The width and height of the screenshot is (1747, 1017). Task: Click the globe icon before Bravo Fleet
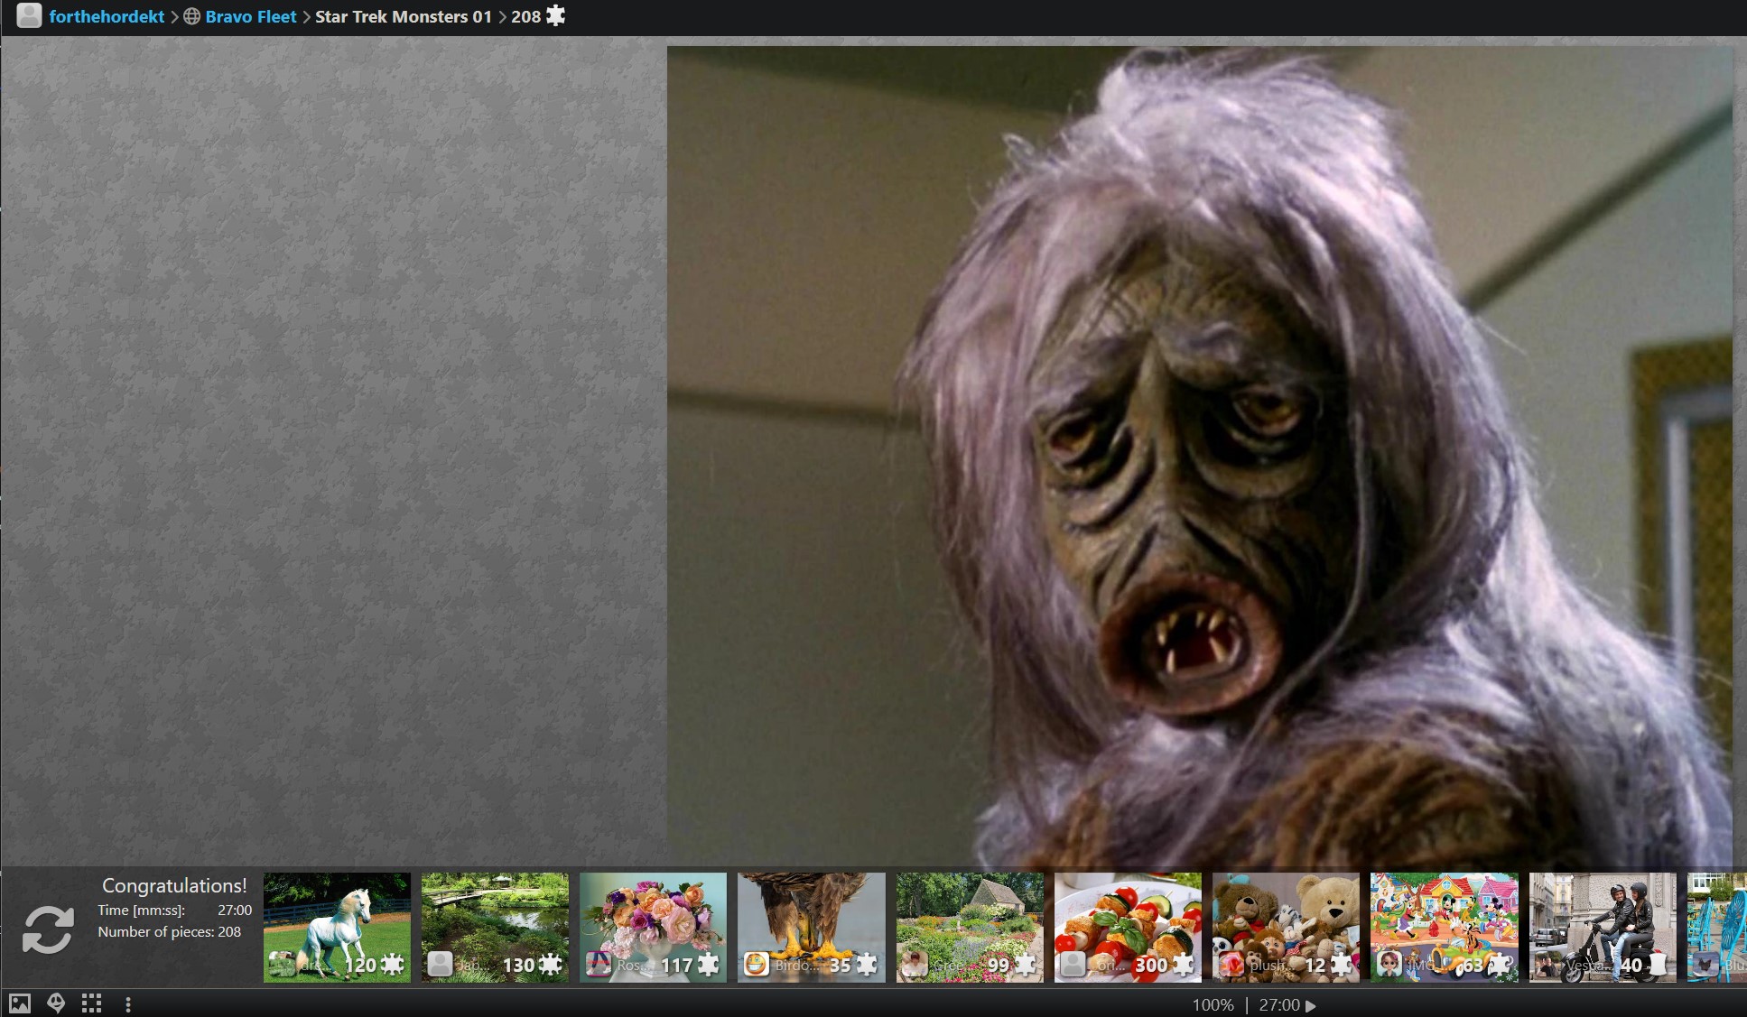click(191, 16)
